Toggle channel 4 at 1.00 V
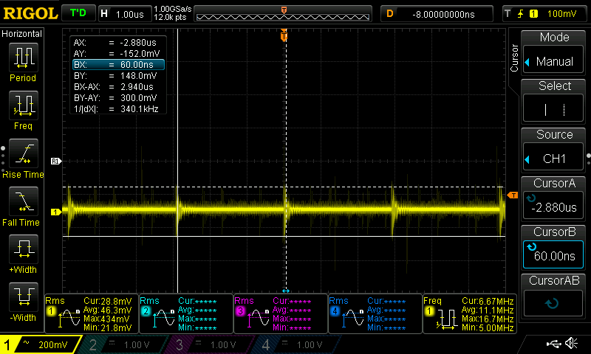 point(298,344)
